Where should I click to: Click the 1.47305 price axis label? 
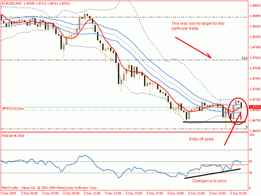coord(255,89)
